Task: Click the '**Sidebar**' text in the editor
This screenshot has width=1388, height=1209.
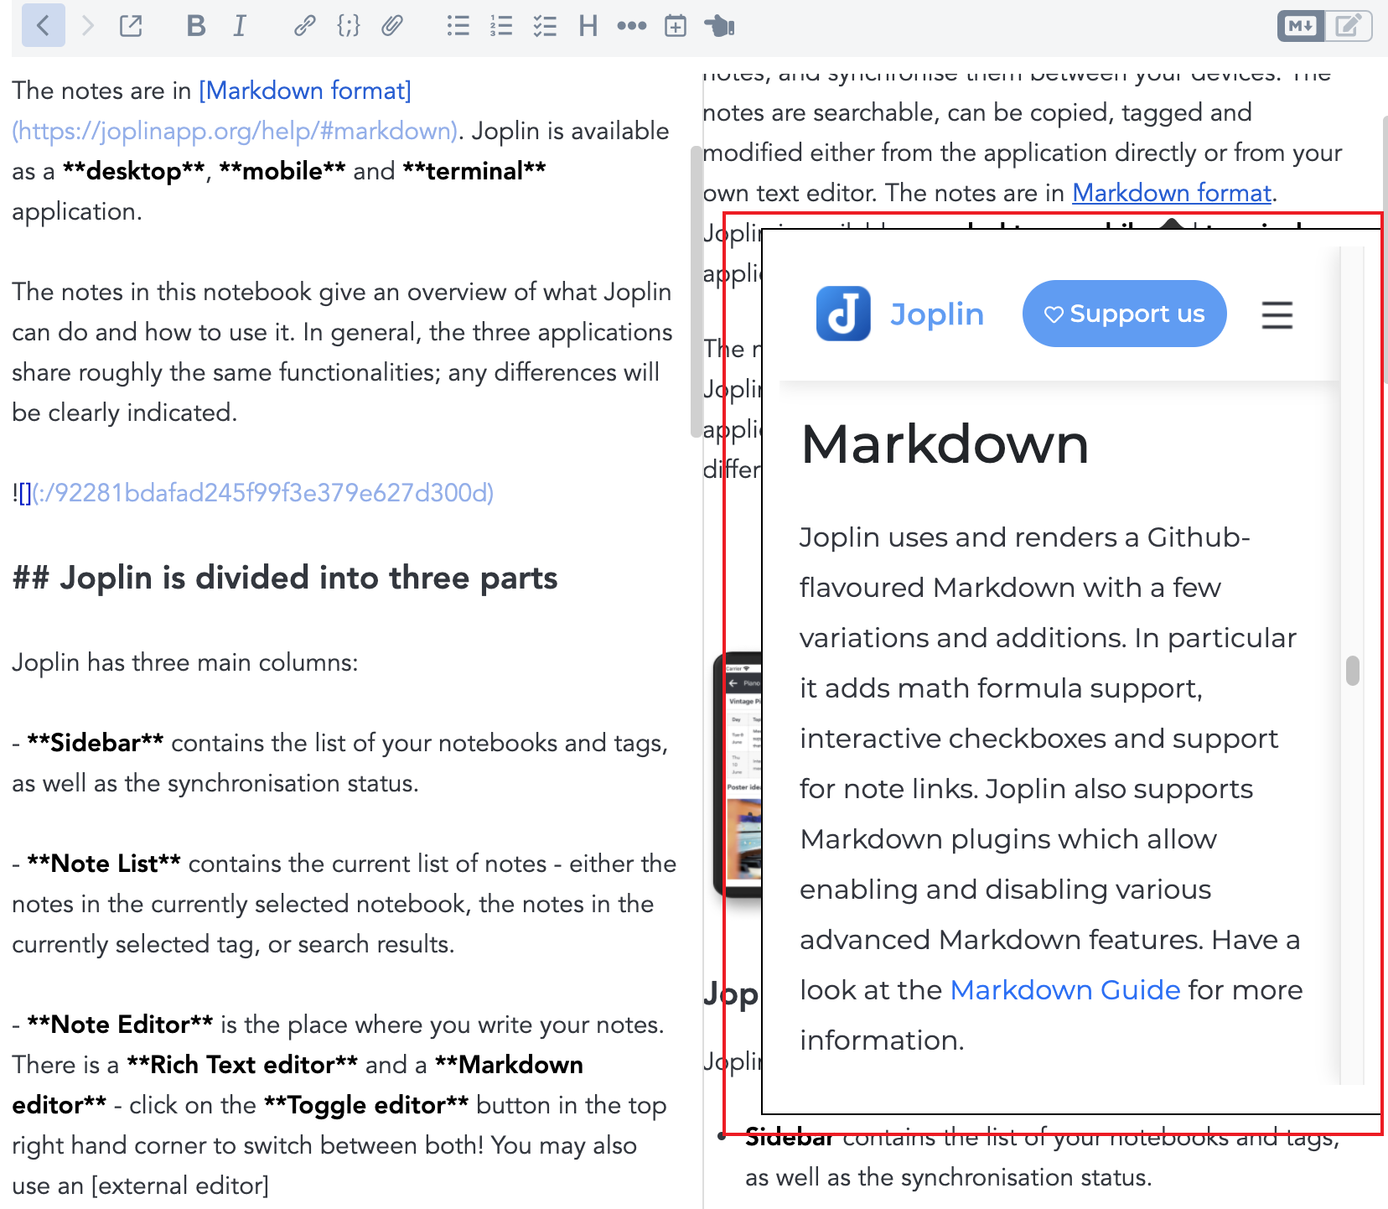Action: point(95,743)
